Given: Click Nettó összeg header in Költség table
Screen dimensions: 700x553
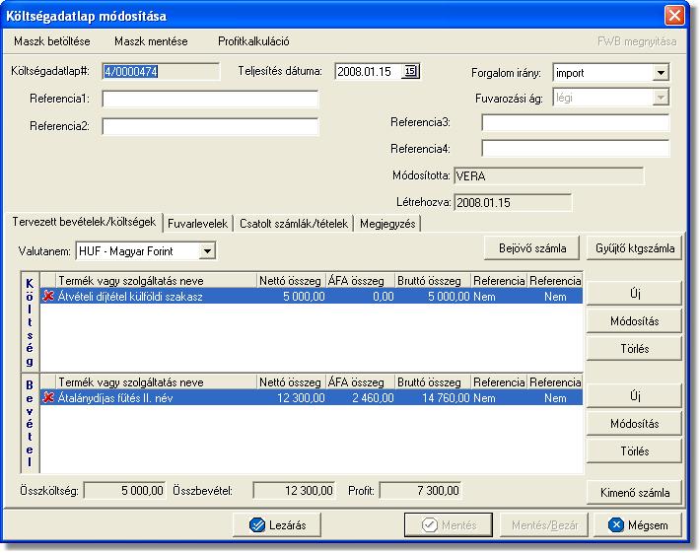Looking at the screenshot, I should point(290,281).
